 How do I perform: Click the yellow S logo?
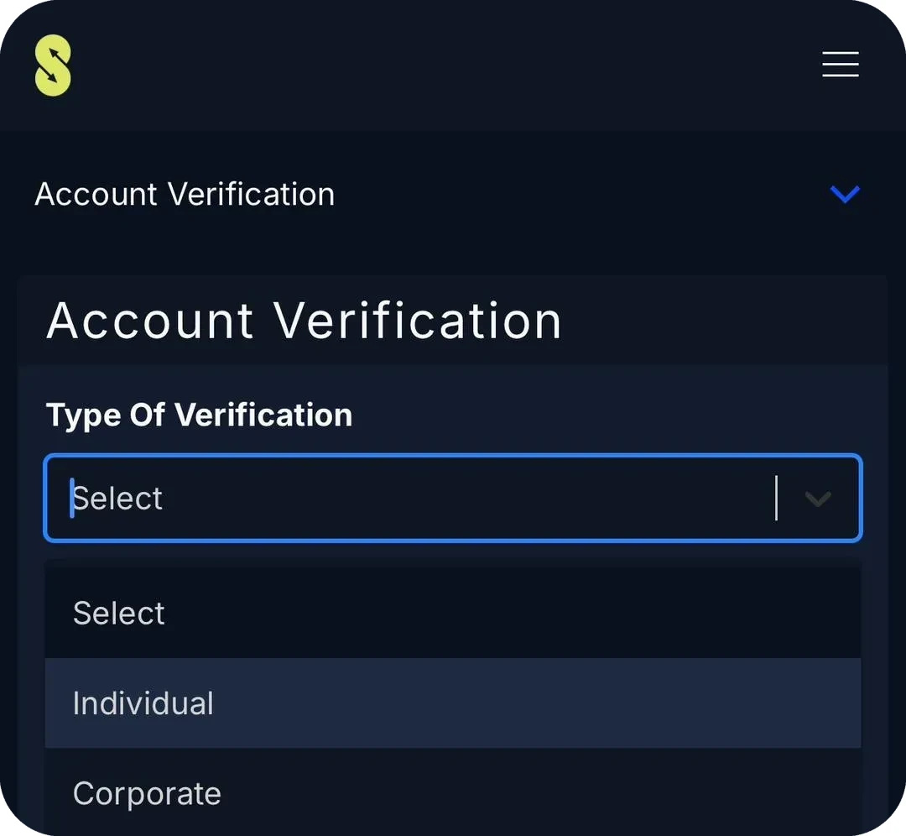(x=53, y=65)
